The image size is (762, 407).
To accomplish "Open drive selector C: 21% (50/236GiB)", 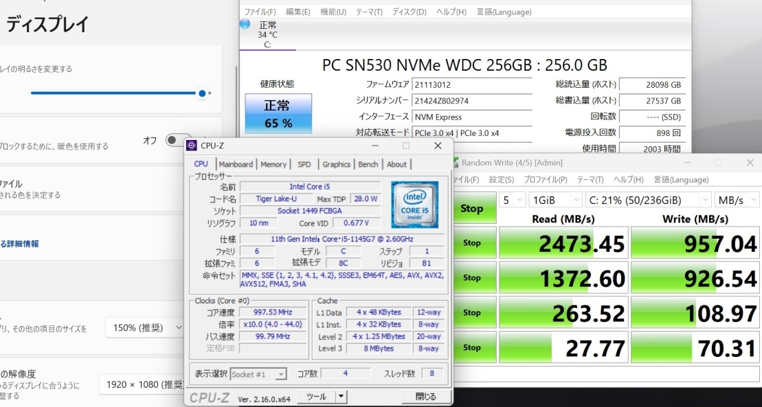I will point(648,200).
